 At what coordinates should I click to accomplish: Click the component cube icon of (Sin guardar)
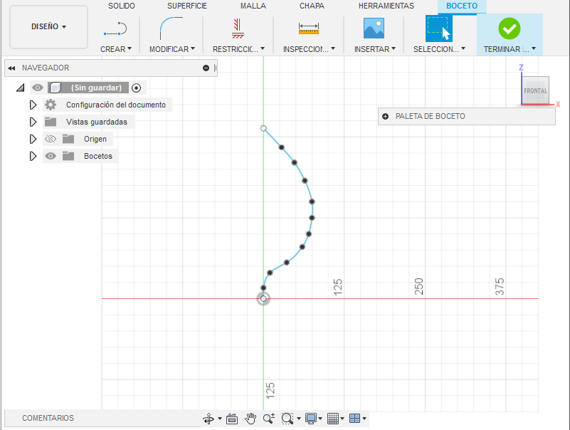55,88
